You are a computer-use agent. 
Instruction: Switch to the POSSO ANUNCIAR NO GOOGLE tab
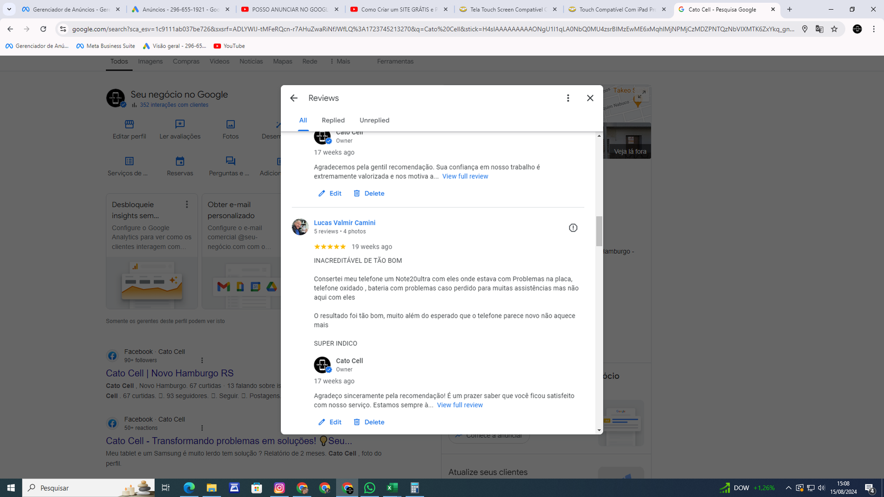(289, 9)
